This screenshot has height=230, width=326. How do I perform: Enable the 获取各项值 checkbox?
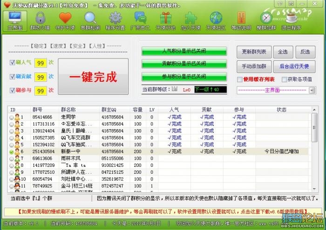[x=284, y=79]
